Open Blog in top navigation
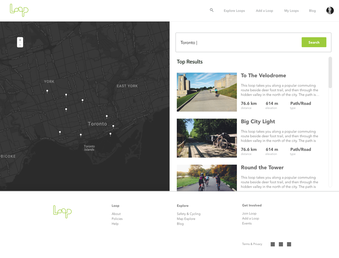Viewport: 339px width, 258px height. click(313, 11)
